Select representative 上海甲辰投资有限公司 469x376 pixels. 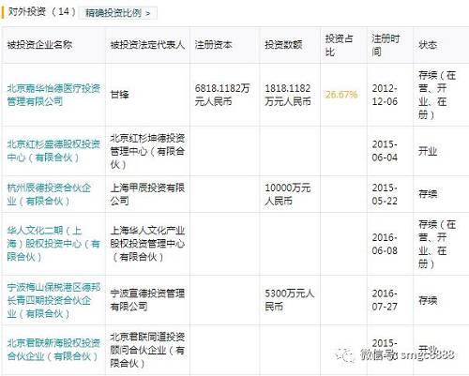point(147,194)
